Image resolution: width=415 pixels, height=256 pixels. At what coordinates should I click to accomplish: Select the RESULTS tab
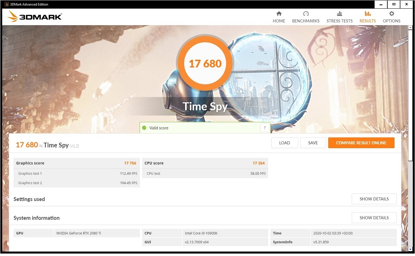click(368, 17)
